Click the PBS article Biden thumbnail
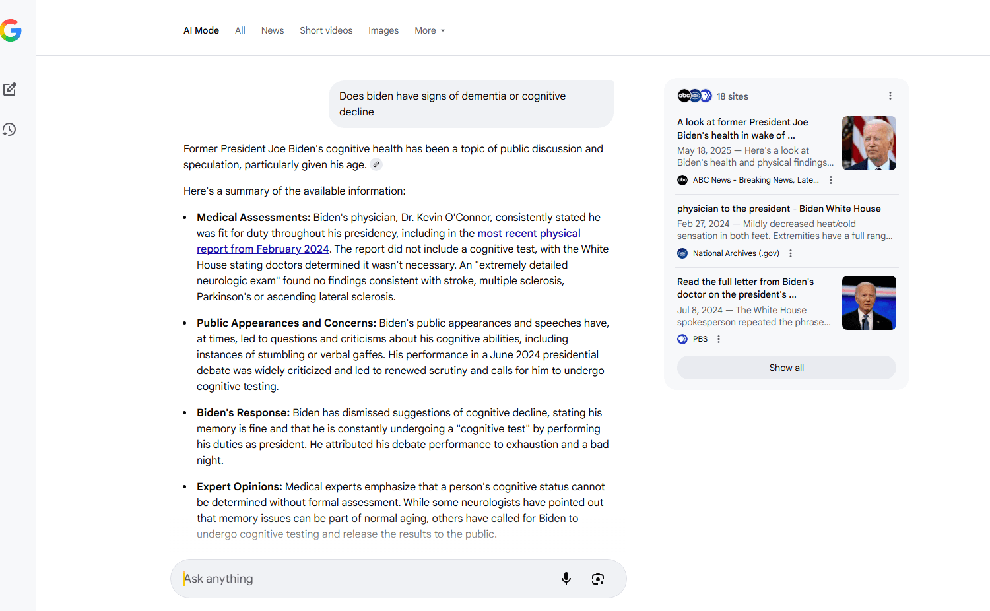Viewport: 990px width, 611px height. (869, 303)
